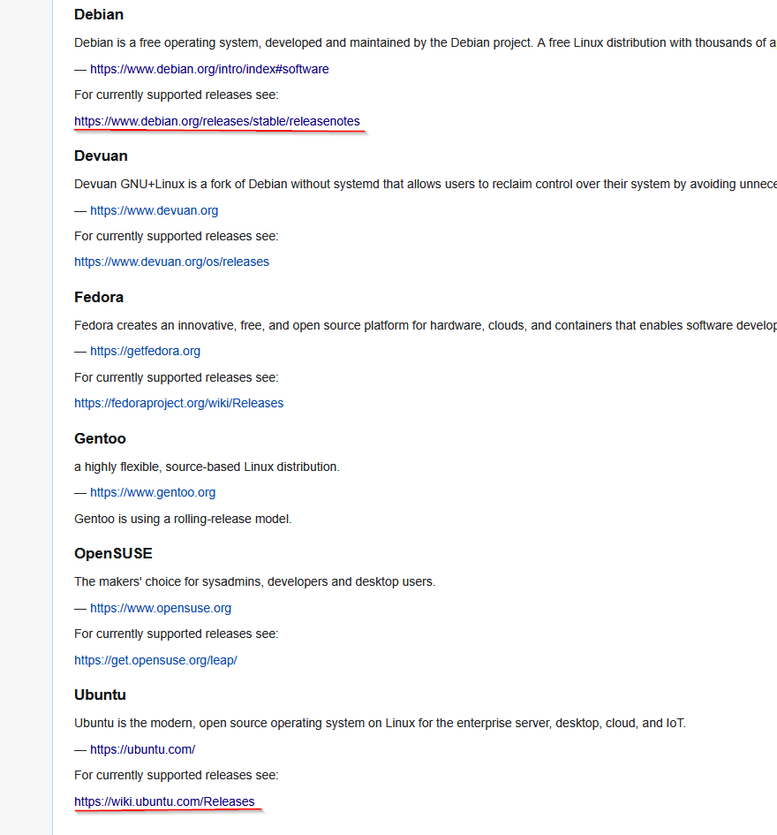Follow the underlined wiki.ubuntu.com/Releases link
This screenshot has width=777, height=835.
coord(163,801)
